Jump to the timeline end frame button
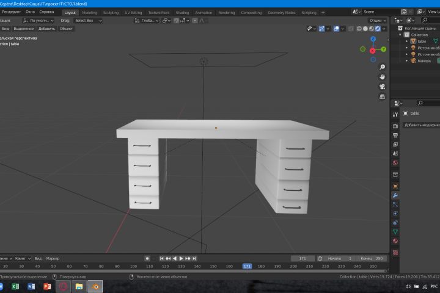440x293 pixels. pyautogui.click(x=194, y=259)
